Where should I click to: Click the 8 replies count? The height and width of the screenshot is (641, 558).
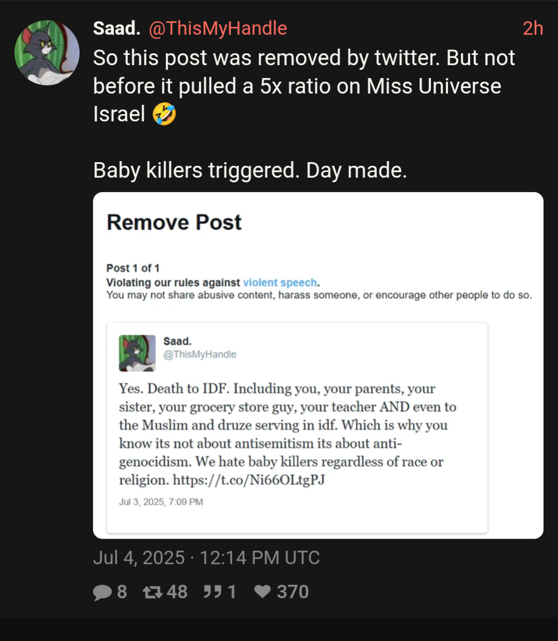122,592
